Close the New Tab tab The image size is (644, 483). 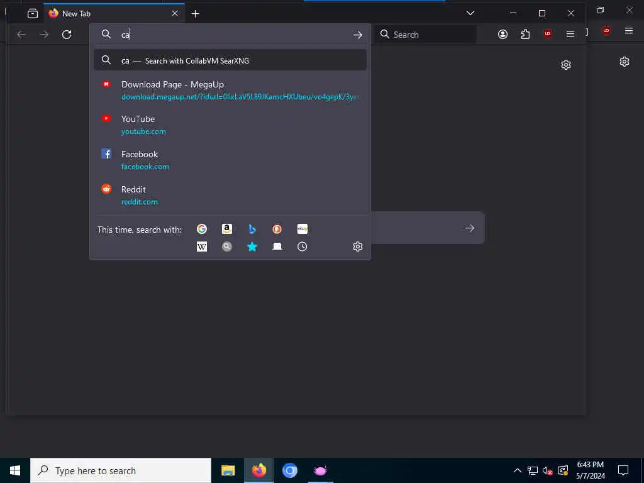coord(175,14)
